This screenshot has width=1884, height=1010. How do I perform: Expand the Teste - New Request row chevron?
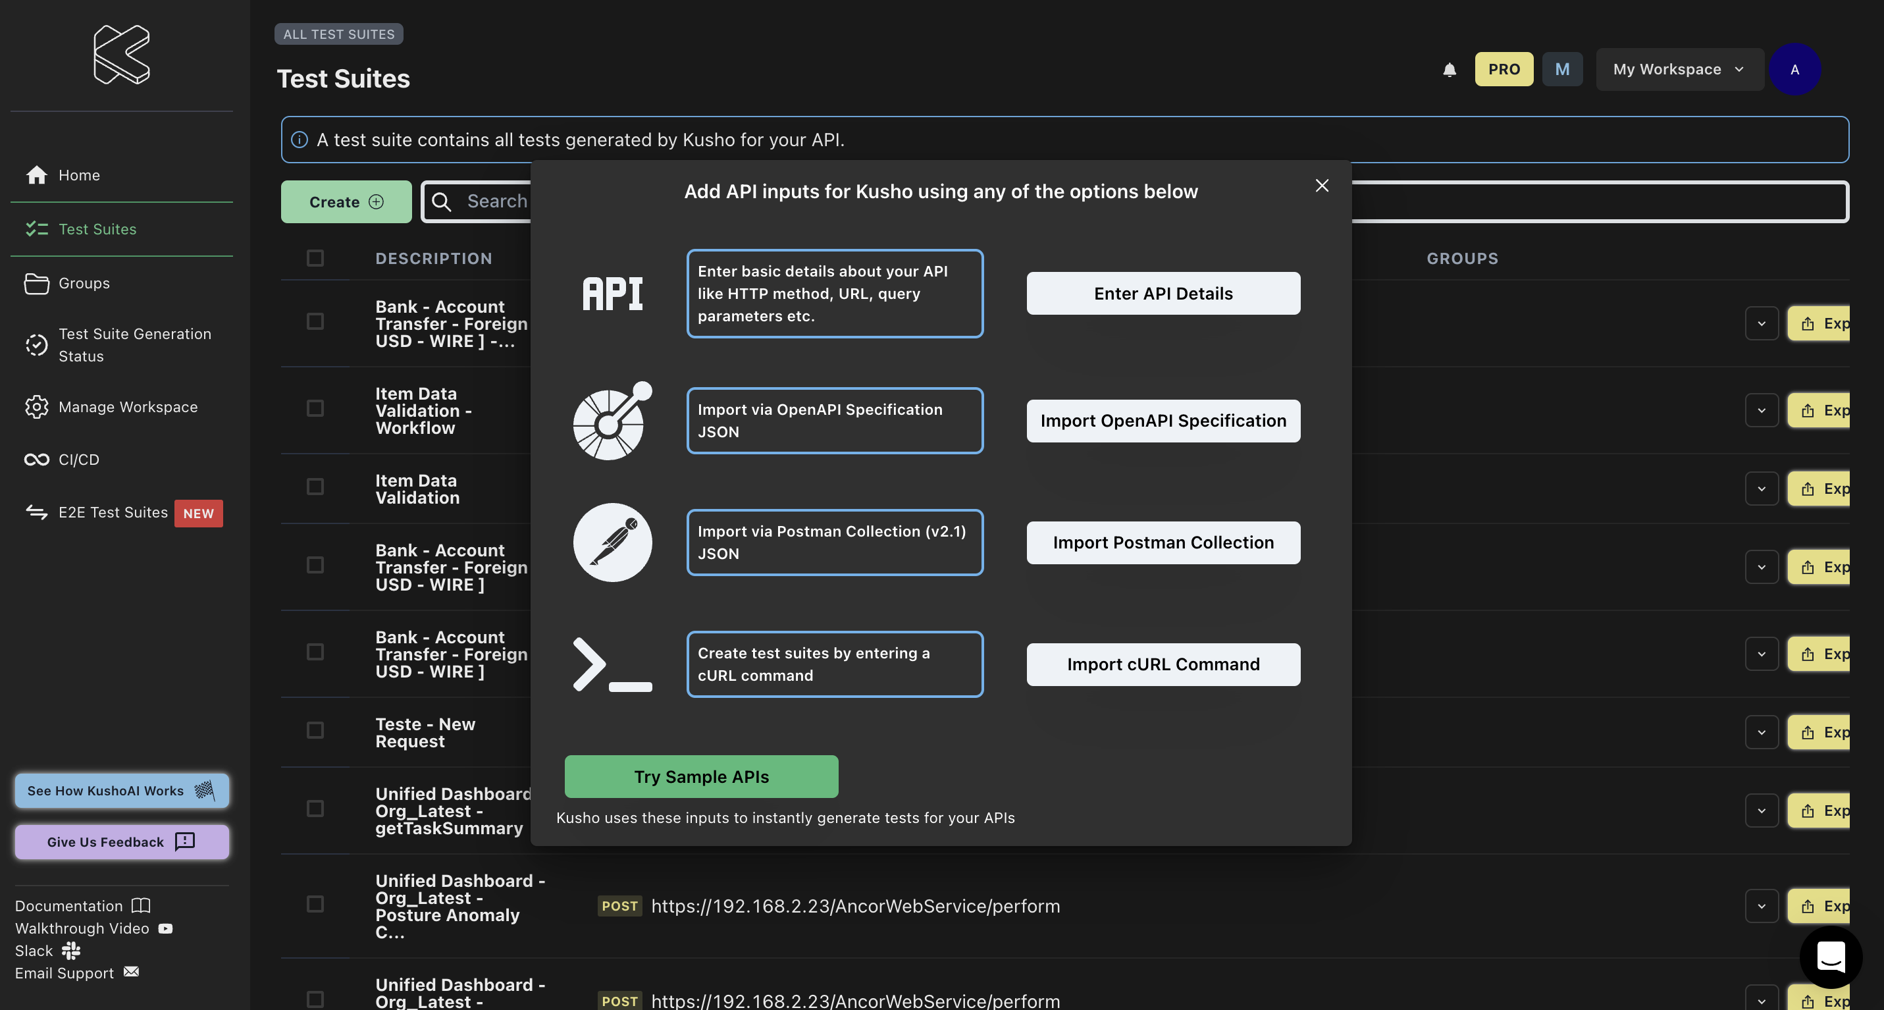point(1761,732)
